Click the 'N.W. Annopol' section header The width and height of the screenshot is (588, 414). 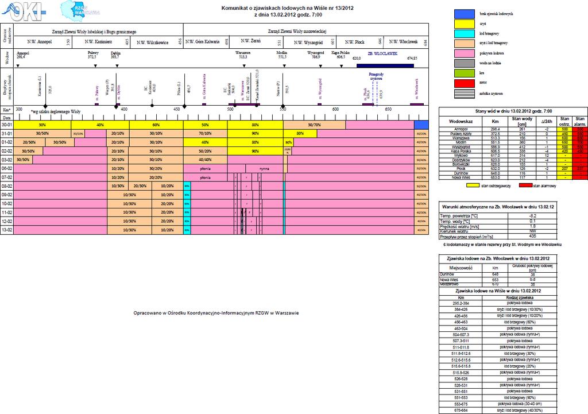point(40,41)
